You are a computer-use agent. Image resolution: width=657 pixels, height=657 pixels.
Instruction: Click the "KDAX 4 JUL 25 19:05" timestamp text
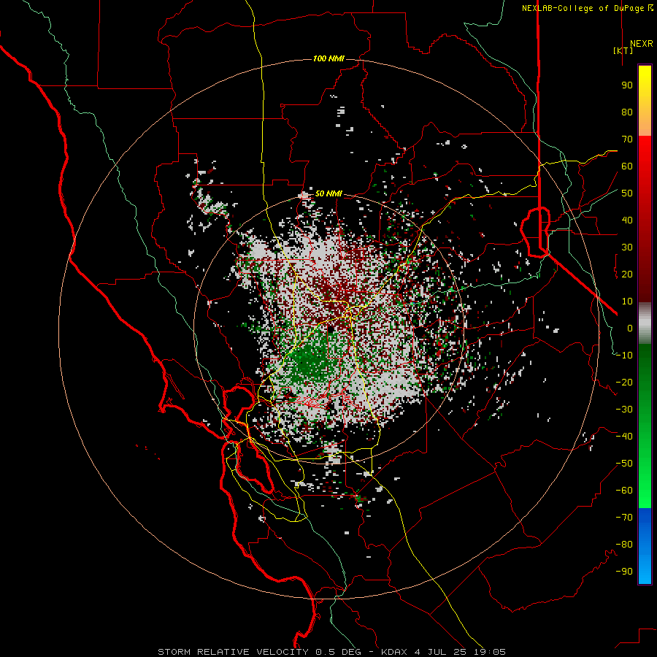[444, 652]
